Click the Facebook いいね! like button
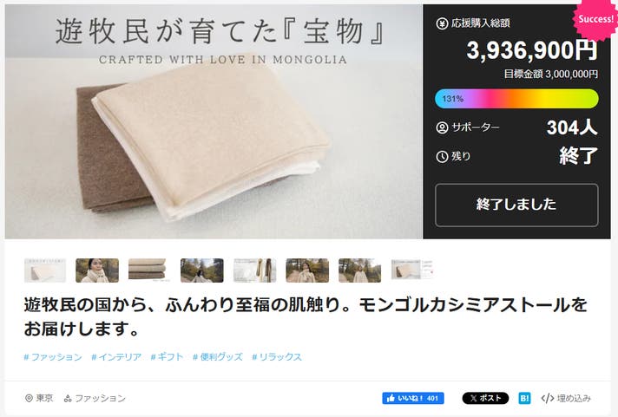The height and width of the screenshot is (417, 618). pyautogui.click(x=413, y=398)
